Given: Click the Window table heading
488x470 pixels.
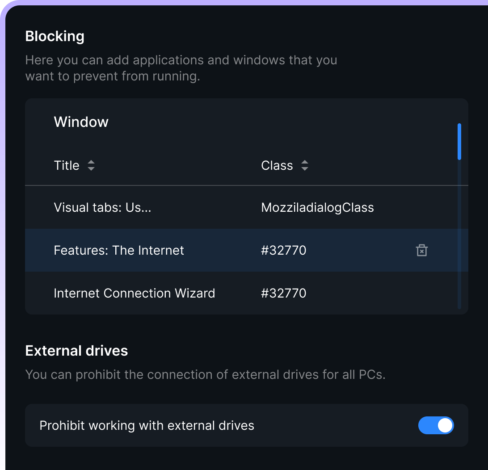Looking at the screenshot, I should [81, 122].
